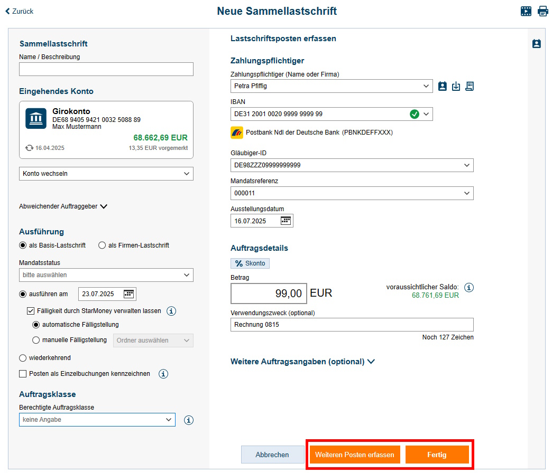Click the invoice document icon beside payer field
This screenshot has height=473, width=552.
[x=470, y=86]
